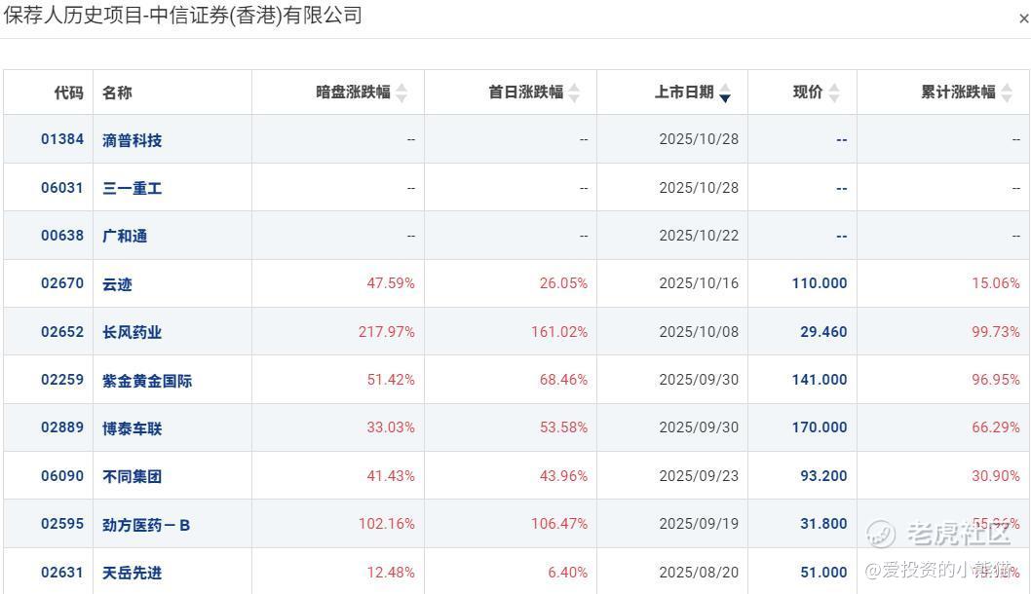Viewport: 1031px width, 594px height.
Task: Click grey-market gain 41.43%
Action: pyautogui.click(x=391, y=476)
